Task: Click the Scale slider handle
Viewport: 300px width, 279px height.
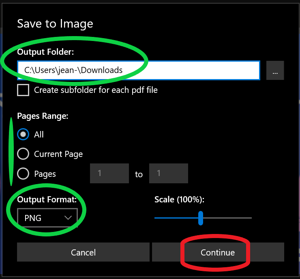Action: point(201,218)
